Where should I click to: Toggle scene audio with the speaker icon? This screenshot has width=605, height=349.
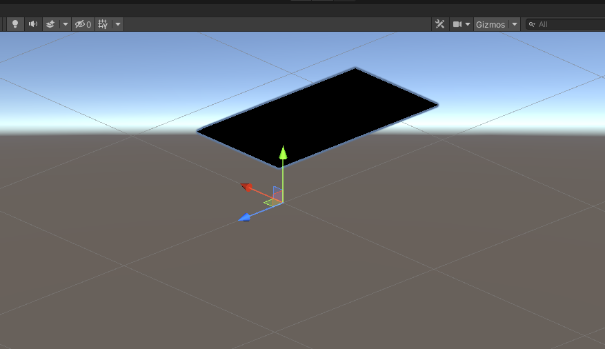click(33, 24)
